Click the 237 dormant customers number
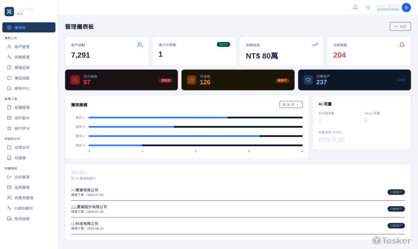Viewport: 418px width, 249px height. click(321, 82)
